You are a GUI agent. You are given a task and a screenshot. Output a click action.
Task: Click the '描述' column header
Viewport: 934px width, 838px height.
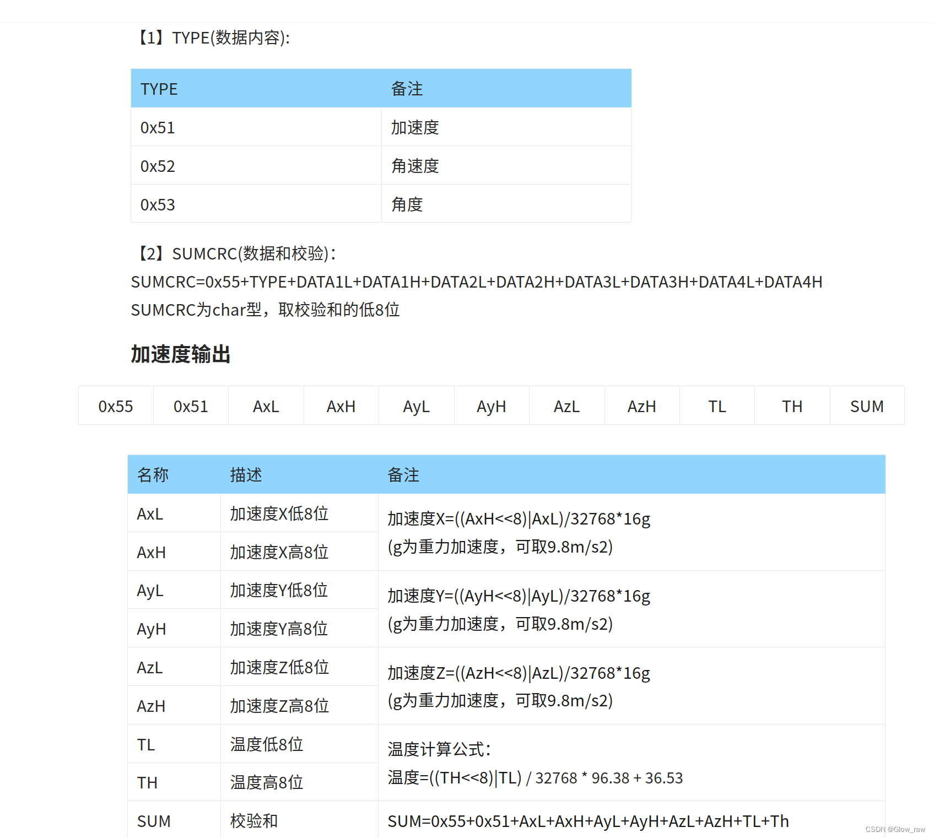(300, 474)
